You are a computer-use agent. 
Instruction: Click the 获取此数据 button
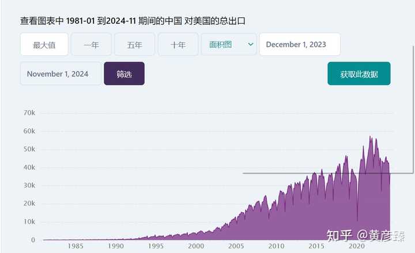[x=359, y=74]
